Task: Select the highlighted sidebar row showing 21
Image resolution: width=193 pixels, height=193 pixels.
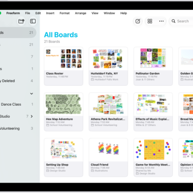Action: [x=18, y=33]
